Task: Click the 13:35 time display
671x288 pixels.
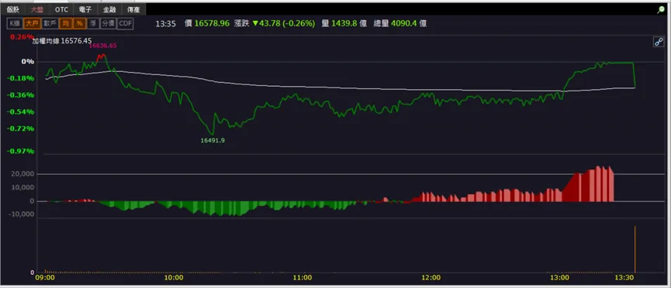Action: click(165, 23)
